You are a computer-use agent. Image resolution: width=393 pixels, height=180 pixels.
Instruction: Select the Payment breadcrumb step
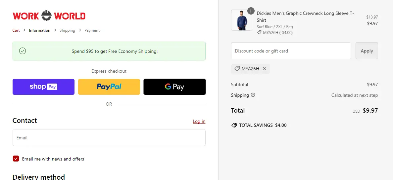coord(92,30)
